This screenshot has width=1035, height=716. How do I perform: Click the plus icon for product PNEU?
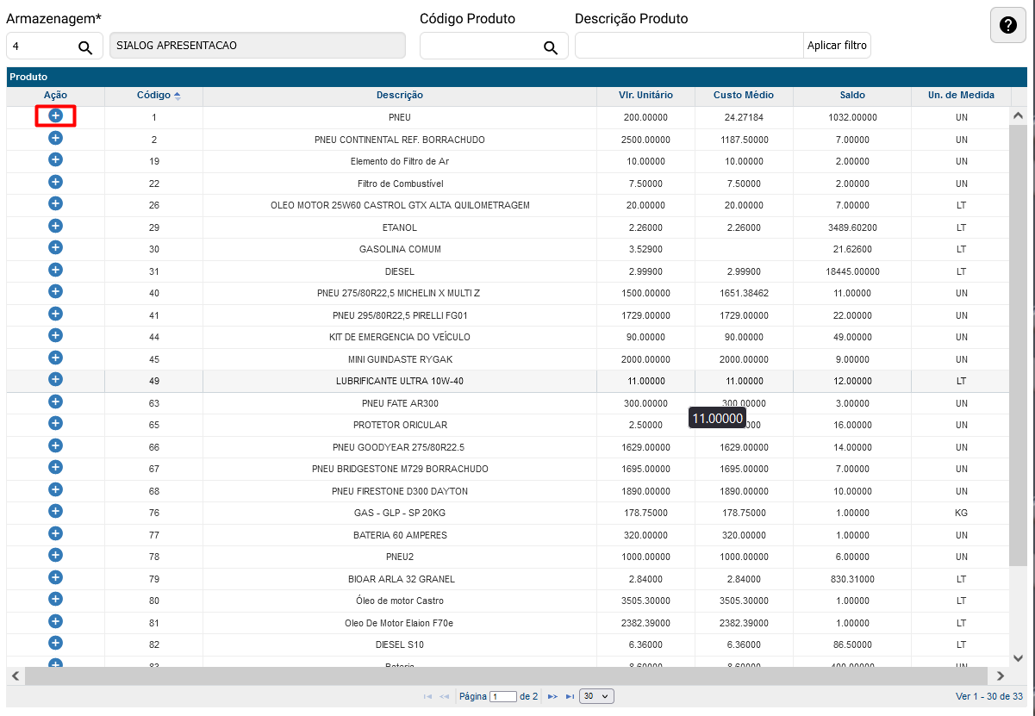(55, 115)
